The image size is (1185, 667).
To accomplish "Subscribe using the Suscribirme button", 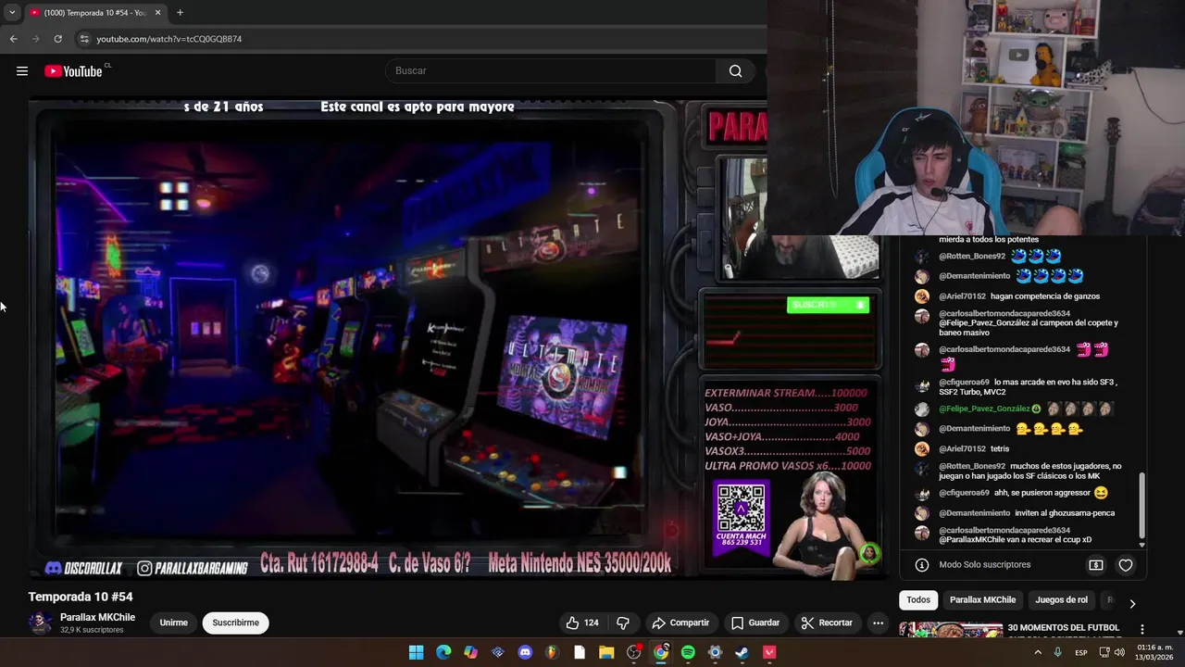I will pyautogui.click(x=236, y=623).
